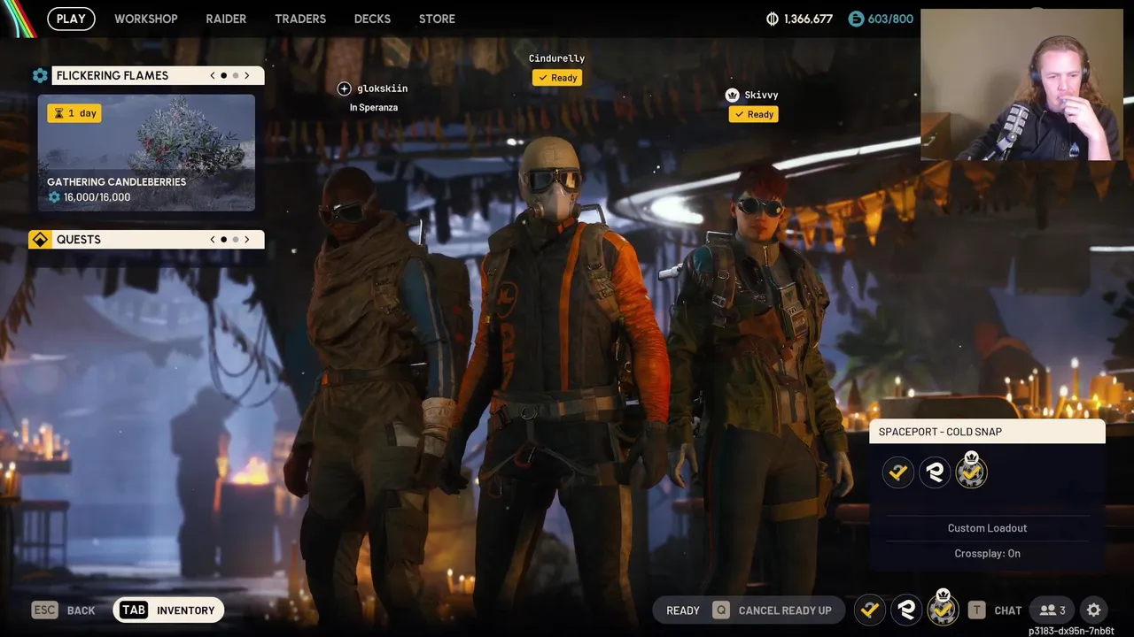Viewport: 1134px width, 637px height.
Task: Click the 1 day timer badge
Action: click(x=74, y=113)
